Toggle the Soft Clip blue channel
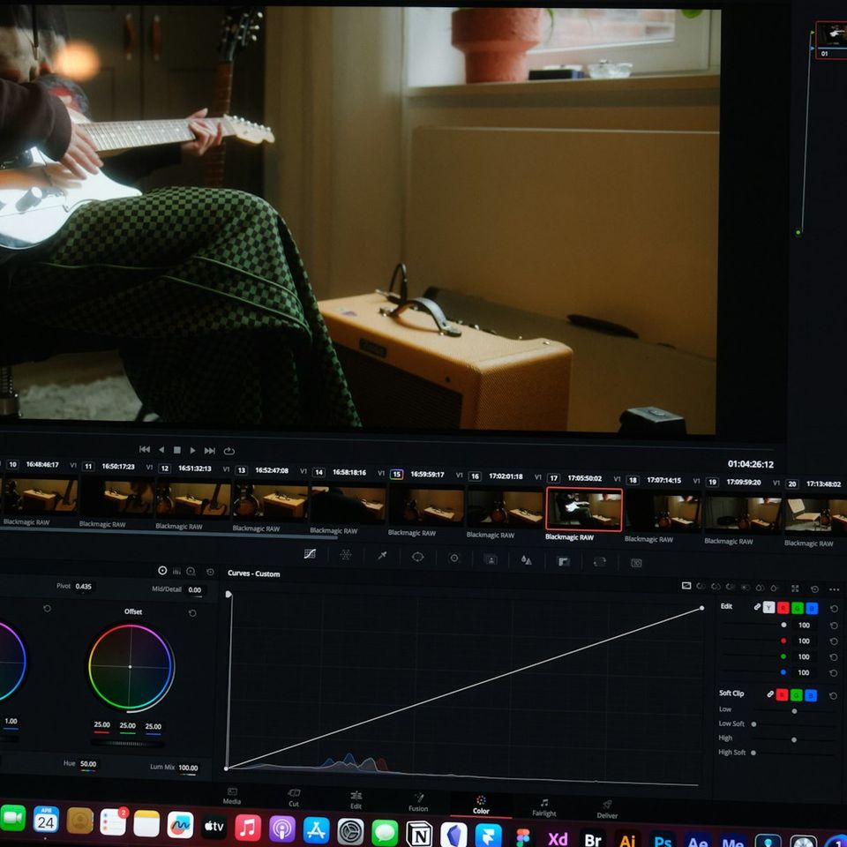 (811, 696)
